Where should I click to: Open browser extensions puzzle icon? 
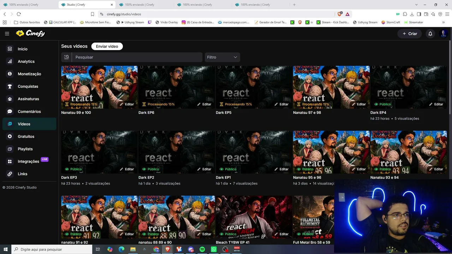[405, 14]
